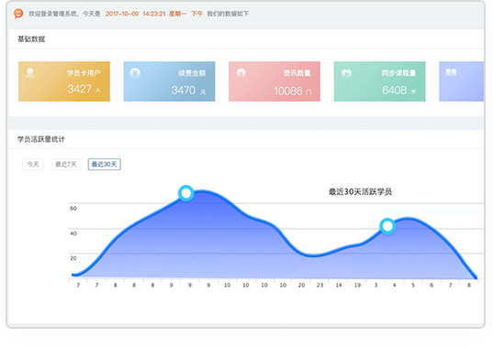This screenshot has height=348, width=493.
Task: Click the chart's highest peak marker
Action: click(x=185, y=193)
